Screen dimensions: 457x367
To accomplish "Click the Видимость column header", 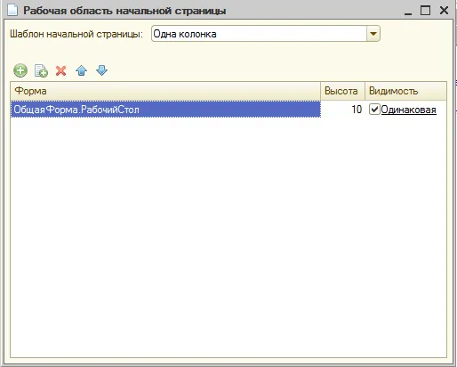I will [x=405, y=91].
